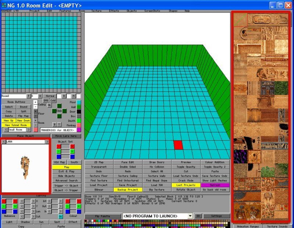This screenshot has height=228, width=294.
Task: Toggle the Cold room flag button
Action: coord(53,101)
